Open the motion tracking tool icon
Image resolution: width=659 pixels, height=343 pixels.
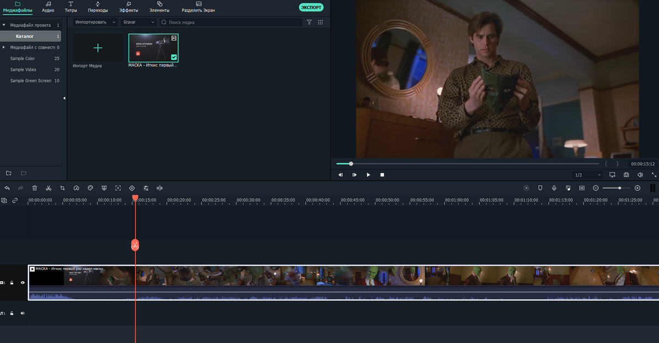pos(118,188)
